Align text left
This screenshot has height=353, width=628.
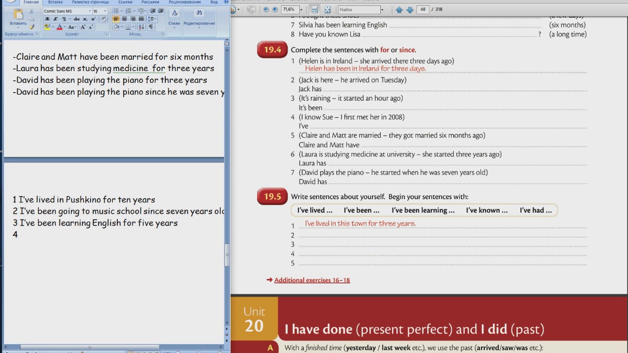[x=116, y=19]
